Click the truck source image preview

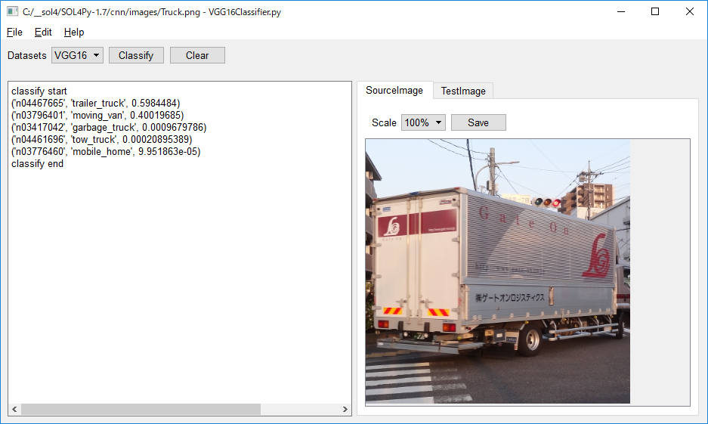[x=498, y=271]
